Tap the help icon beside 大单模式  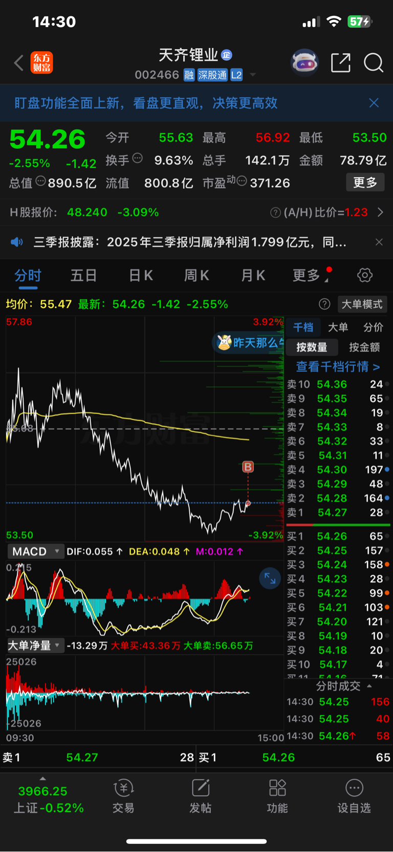[x=324, y=304]
